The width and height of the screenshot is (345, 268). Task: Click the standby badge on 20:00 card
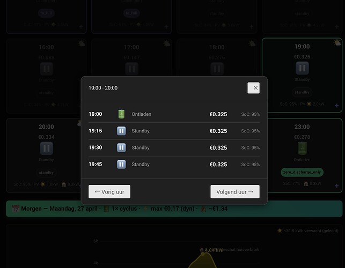46,173
